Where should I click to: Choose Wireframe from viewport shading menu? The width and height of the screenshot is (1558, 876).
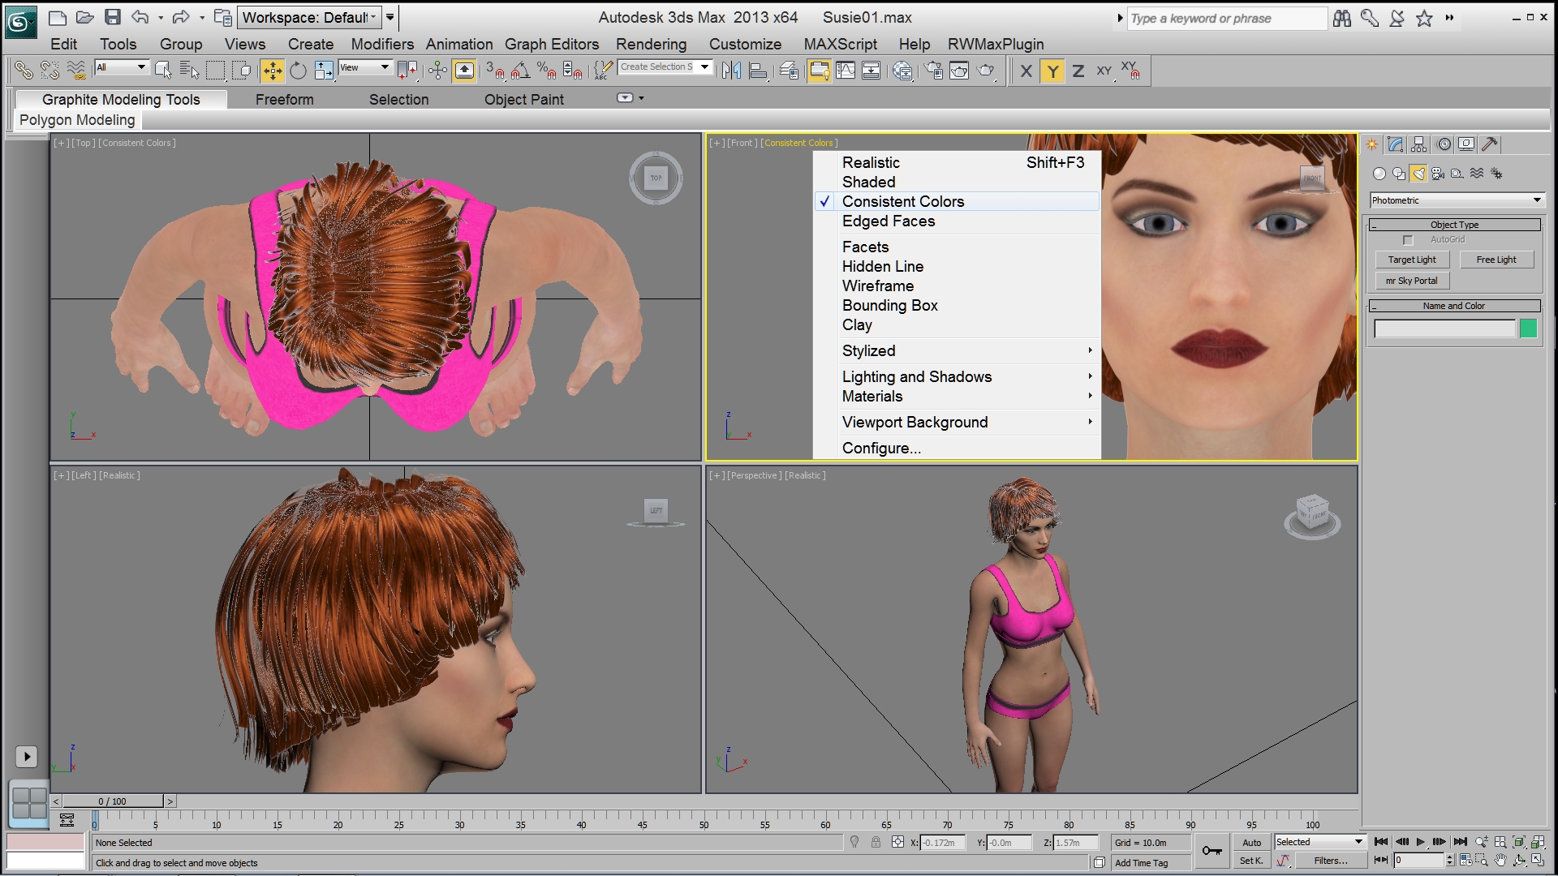[877, 286]
